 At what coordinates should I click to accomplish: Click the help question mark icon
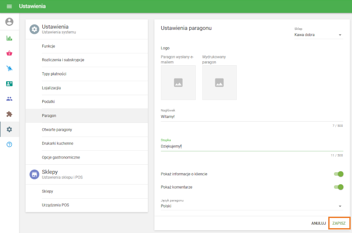pos(9,144)
